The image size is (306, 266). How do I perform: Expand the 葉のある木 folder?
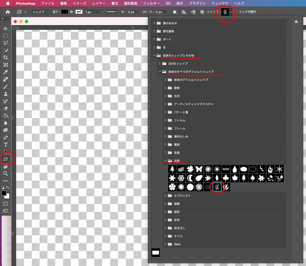coord(154,23)
